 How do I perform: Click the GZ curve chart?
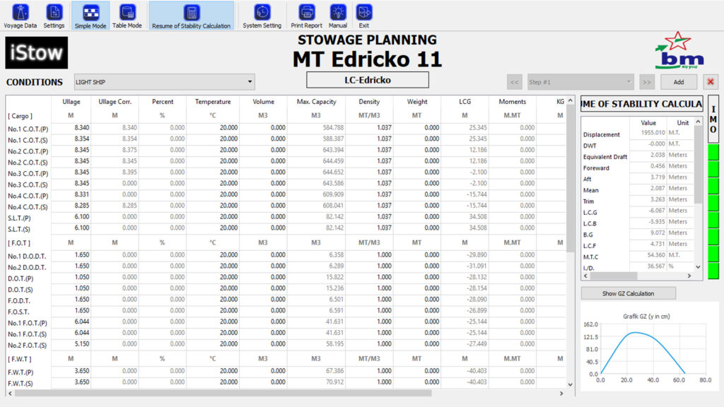coord(650,347)
